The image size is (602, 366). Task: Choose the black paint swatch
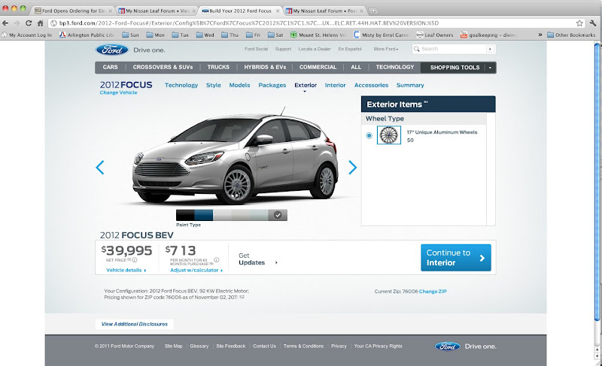pos(185,215)
